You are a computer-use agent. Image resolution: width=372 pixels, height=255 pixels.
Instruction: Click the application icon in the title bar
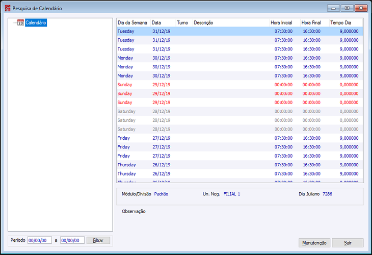8,8
